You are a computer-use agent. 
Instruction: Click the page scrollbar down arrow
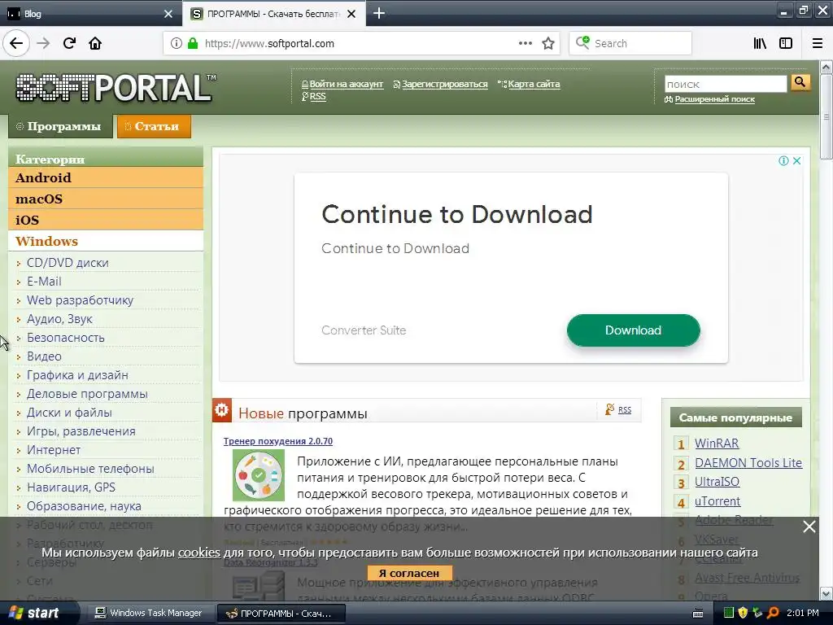tap(826, 593)
